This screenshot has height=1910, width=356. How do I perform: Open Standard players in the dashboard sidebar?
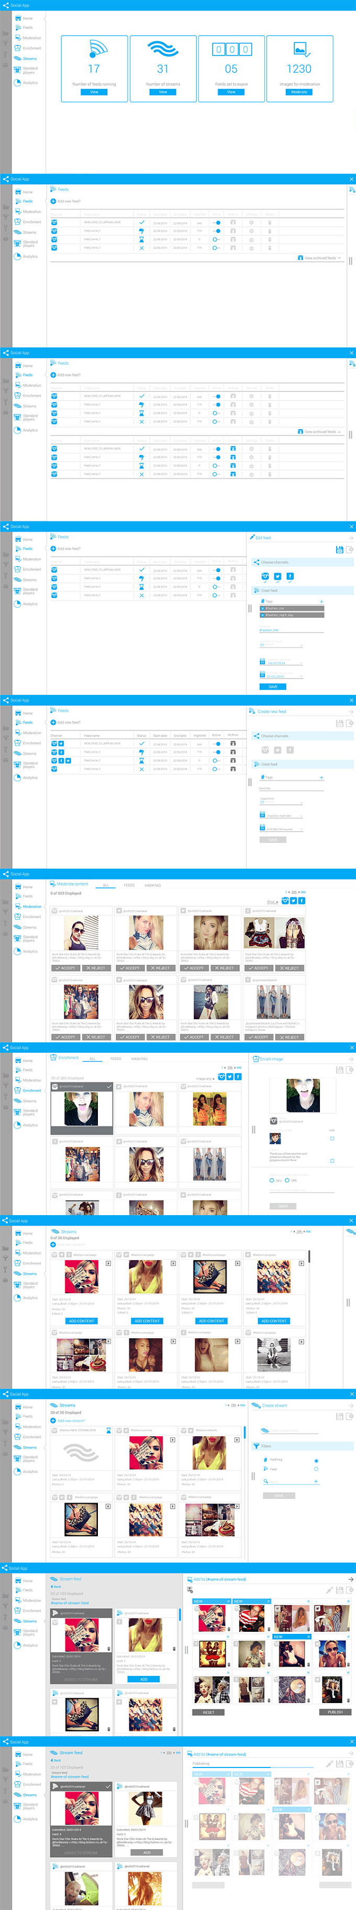pos(30,70)
